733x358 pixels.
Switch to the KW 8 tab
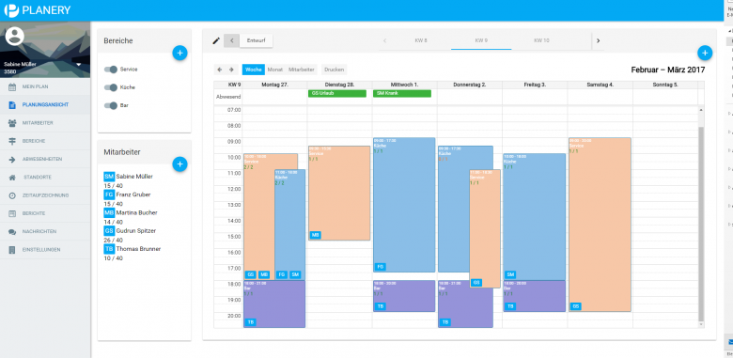click(421, 40)
